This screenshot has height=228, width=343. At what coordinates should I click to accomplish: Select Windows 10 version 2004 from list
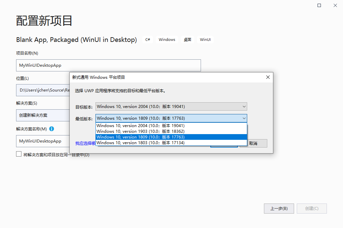tap(141, 125)
